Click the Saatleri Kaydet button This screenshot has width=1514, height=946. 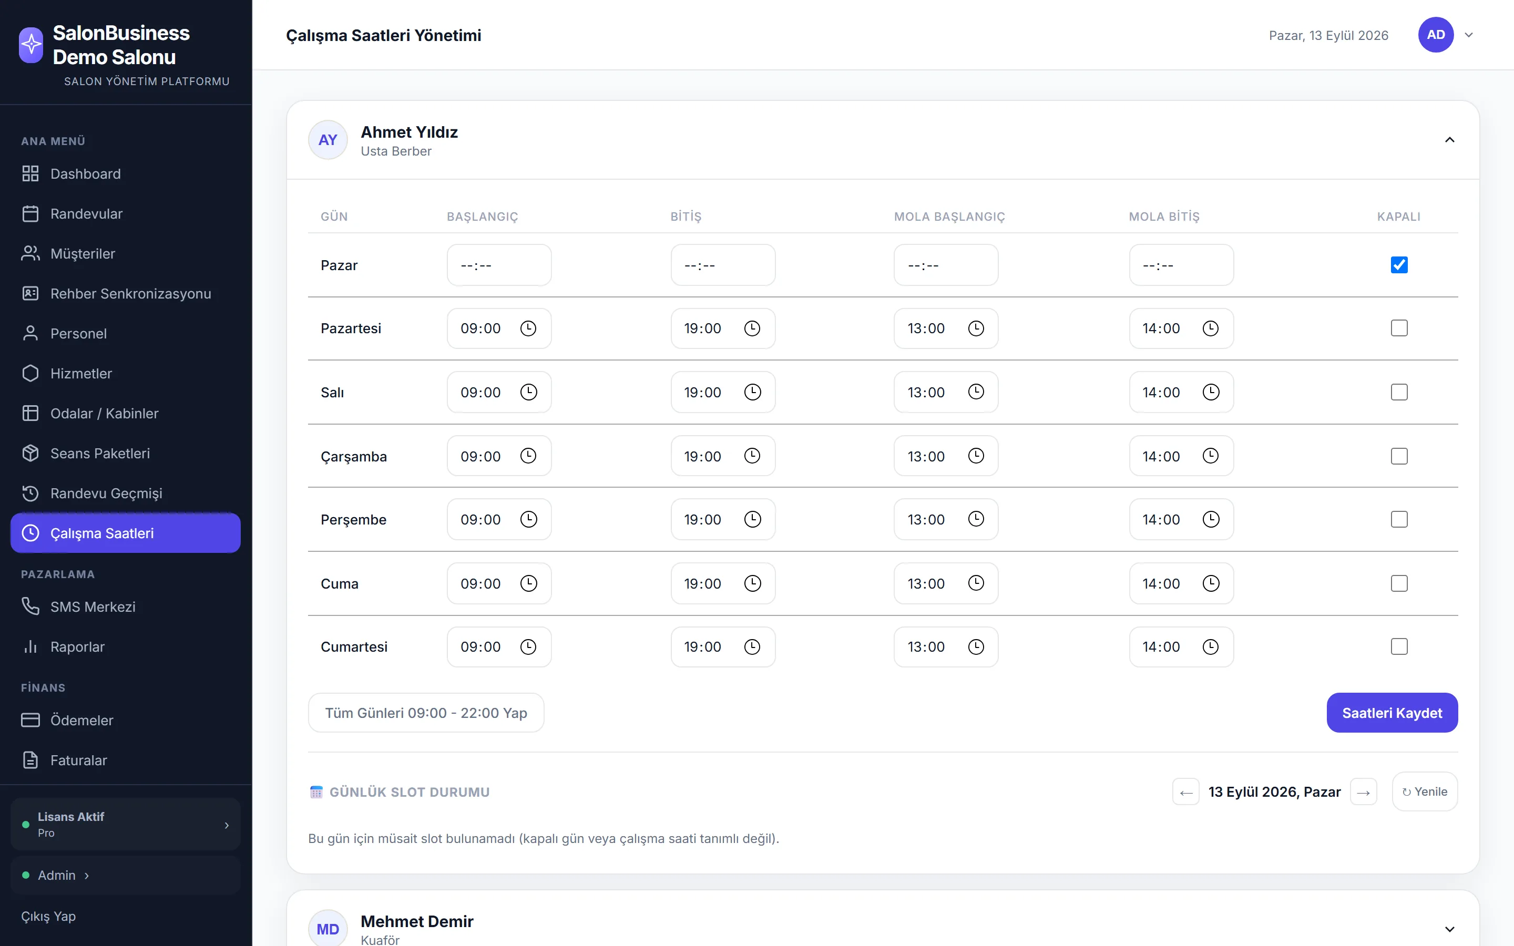(1392, 713)
